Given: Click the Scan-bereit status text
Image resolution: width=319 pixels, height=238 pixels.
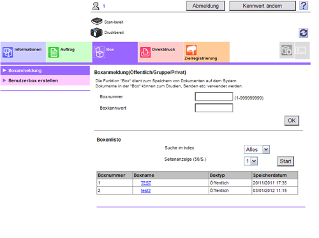Looking at the screenshot, I should (114, 22).
